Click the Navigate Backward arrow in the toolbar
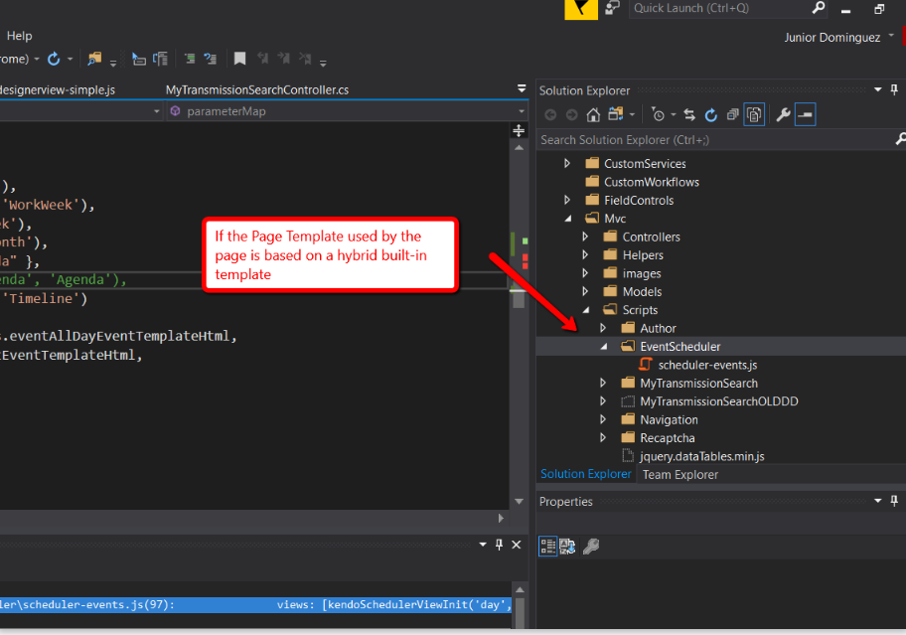 549,114
